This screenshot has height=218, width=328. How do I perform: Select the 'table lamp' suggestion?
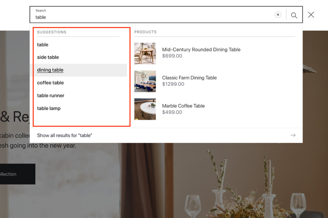tap(49, 108)
